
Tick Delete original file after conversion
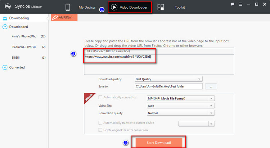click(x=100, y=130)
